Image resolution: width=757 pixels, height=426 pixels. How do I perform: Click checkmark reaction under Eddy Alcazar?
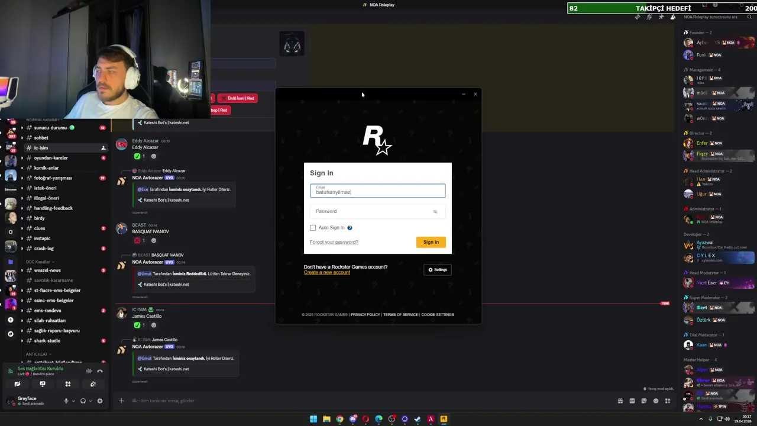pos(140,156)
